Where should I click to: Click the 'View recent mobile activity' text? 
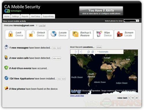click(14, 21)
